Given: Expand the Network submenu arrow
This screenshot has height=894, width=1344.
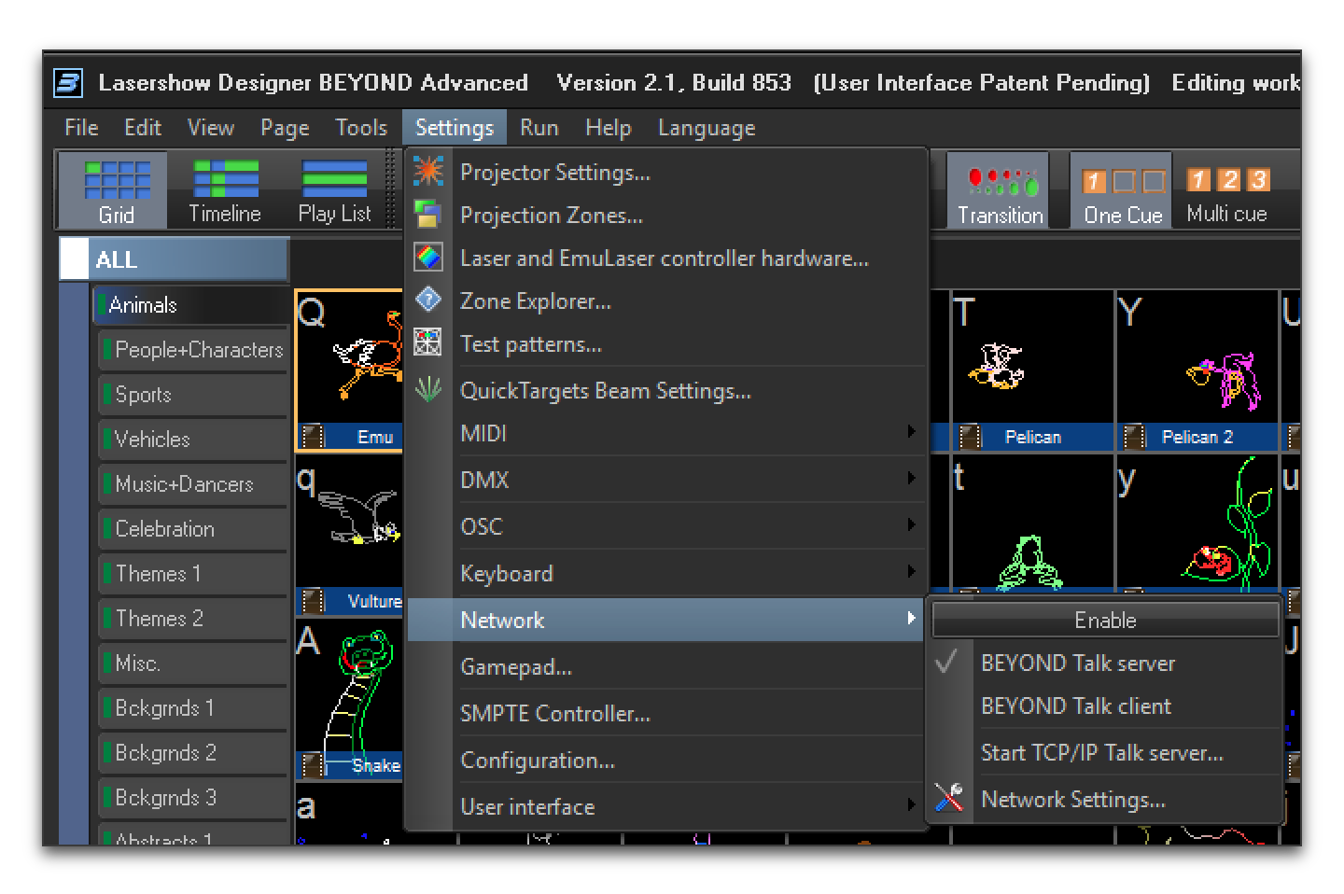Looking at the screenshot, I should [911, 618].
